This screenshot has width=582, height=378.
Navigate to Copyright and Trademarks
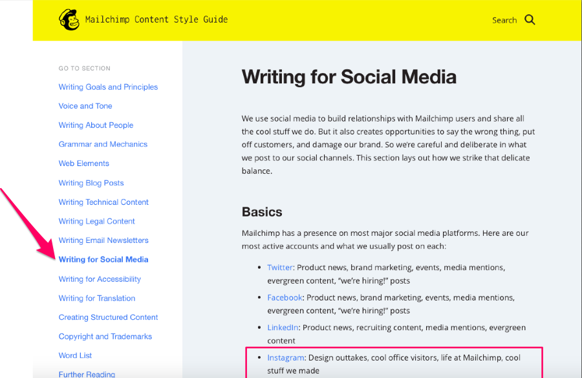pos(105,337)
